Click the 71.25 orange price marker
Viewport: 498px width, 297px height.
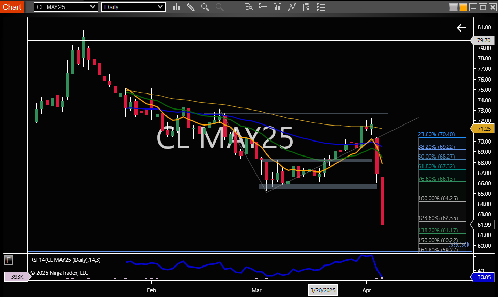482,129
